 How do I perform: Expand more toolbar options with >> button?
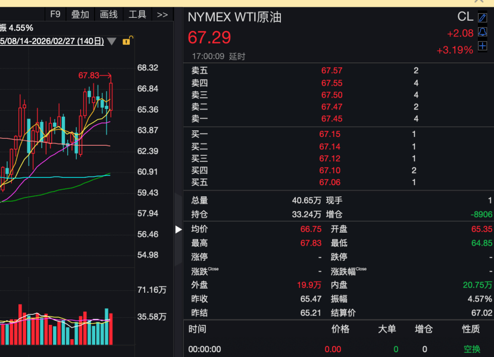(162, 15)
